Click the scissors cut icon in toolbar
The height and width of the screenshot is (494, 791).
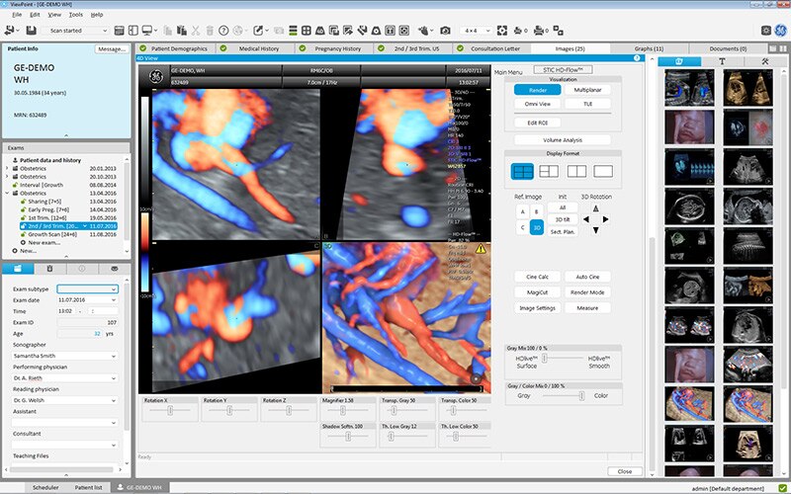click(196, 31)
